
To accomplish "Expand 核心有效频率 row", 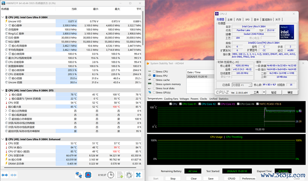I will (6, 46).
